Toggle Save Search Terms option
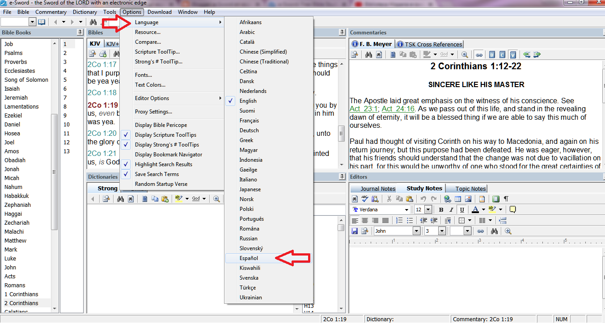 pyautogui.click(x=157, y=174)
